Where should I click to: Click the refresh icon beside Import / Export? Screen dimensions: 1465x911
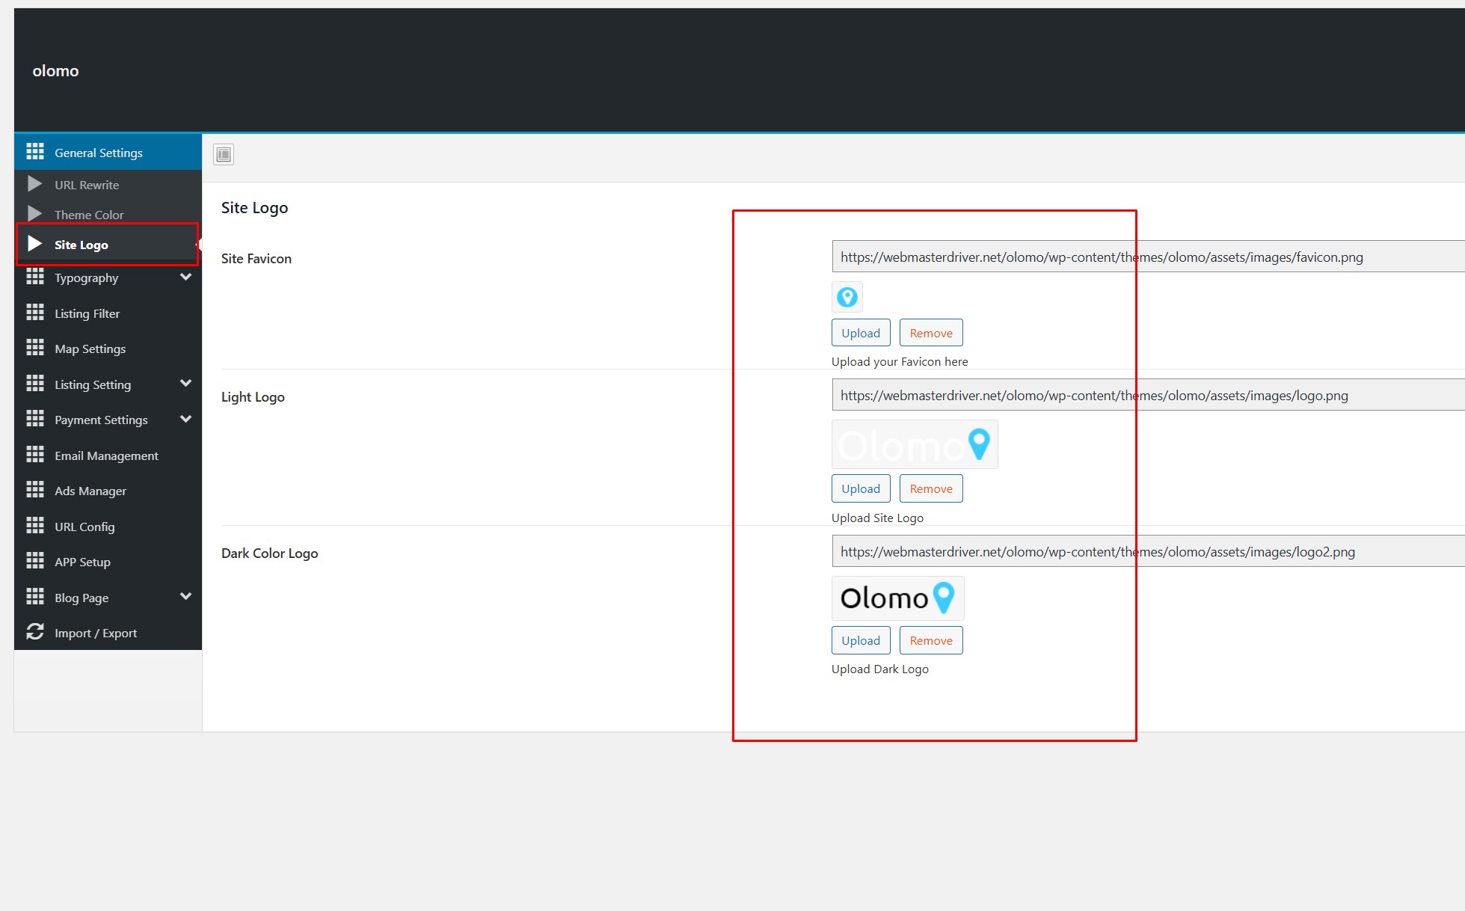[35, 632]
